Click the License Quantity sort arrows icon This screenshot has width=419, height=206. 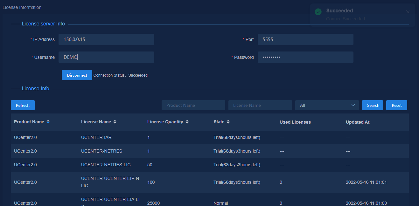point(187,122)
